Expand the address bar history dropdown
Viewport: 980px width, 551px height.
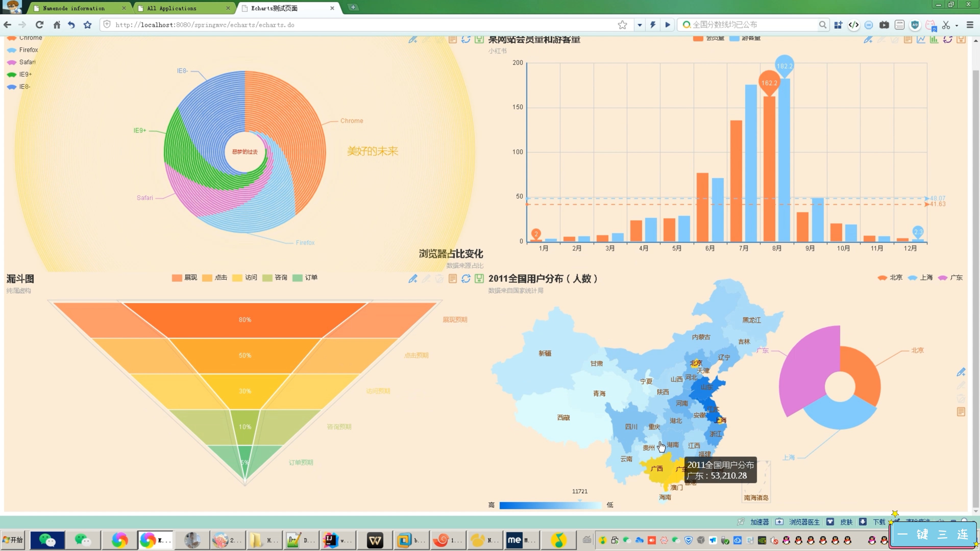click(640, 25)
